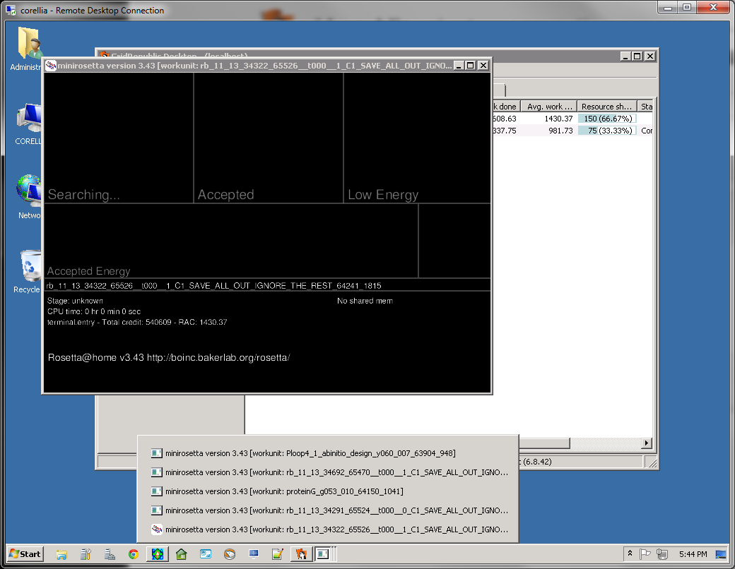The height and width of the screenshot is (569, 735).
Task: Close the minirosetta graphics window
Action: [483, 66]
